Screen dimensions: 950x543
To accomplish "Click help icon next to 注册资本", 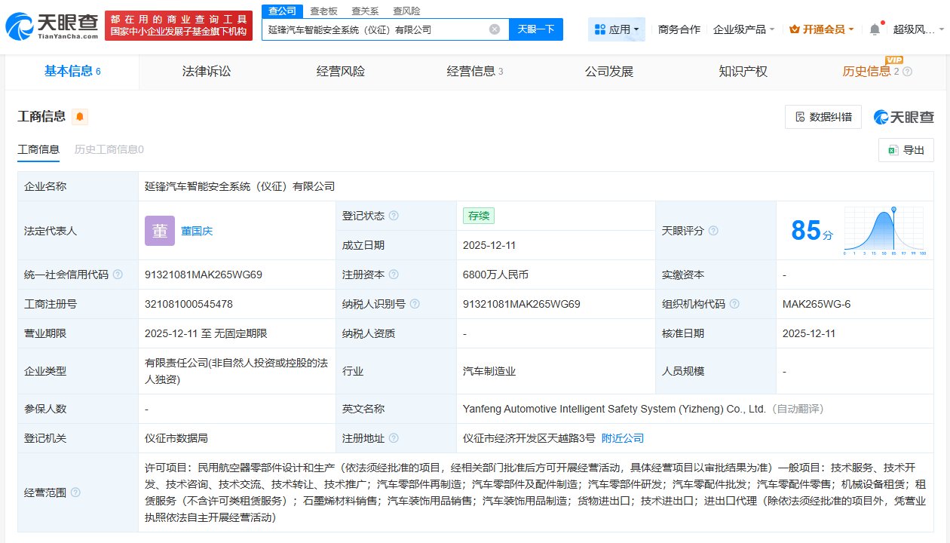I will 394,275.
